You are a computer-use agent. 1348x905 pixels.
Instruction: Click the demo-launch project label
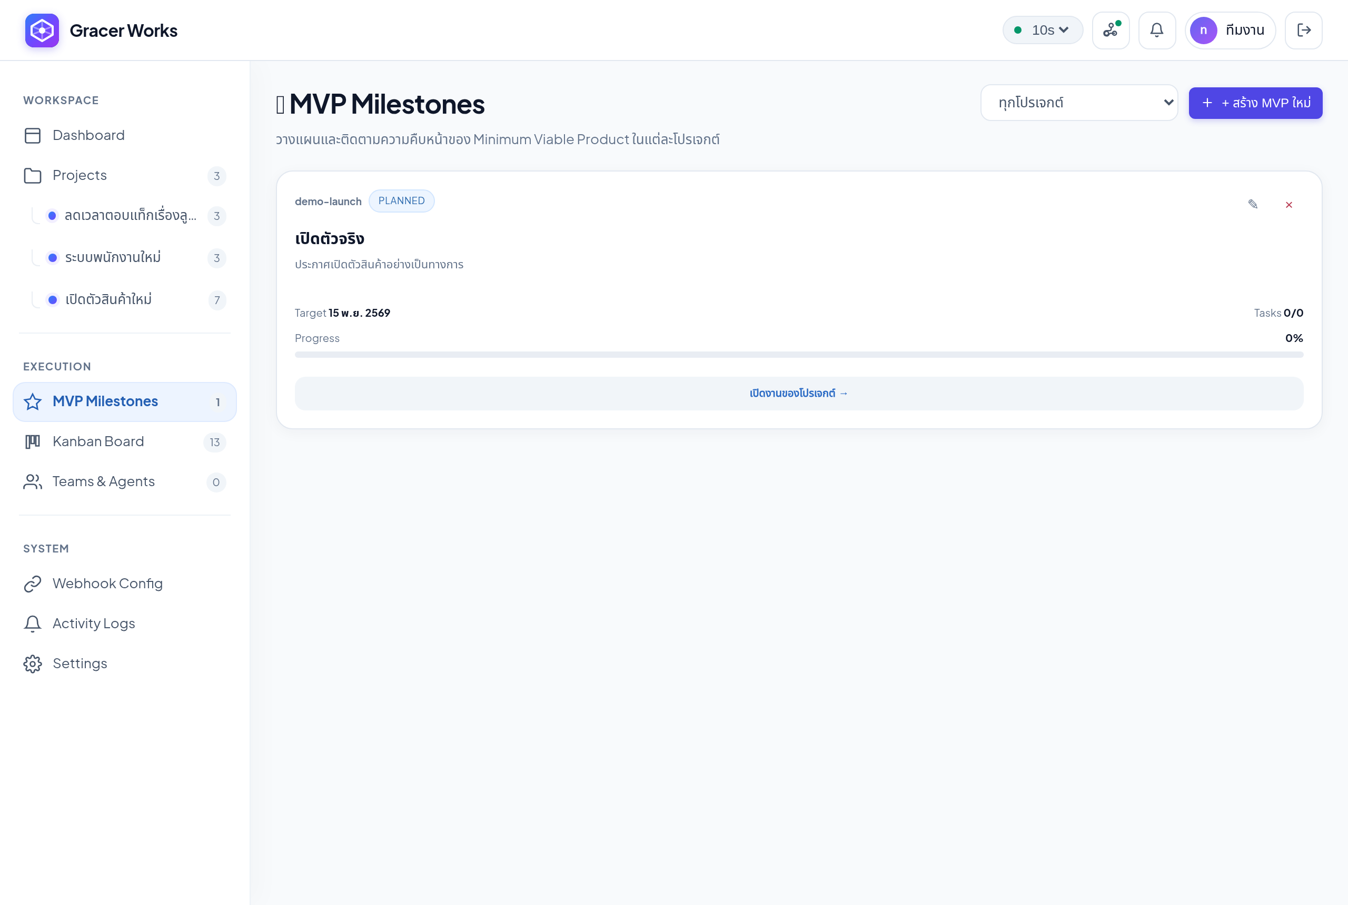tap(328, 202)
